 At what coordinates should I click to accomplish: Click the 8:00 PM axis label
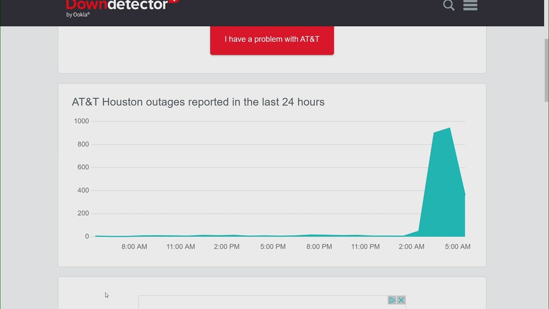tap(319, 247)
